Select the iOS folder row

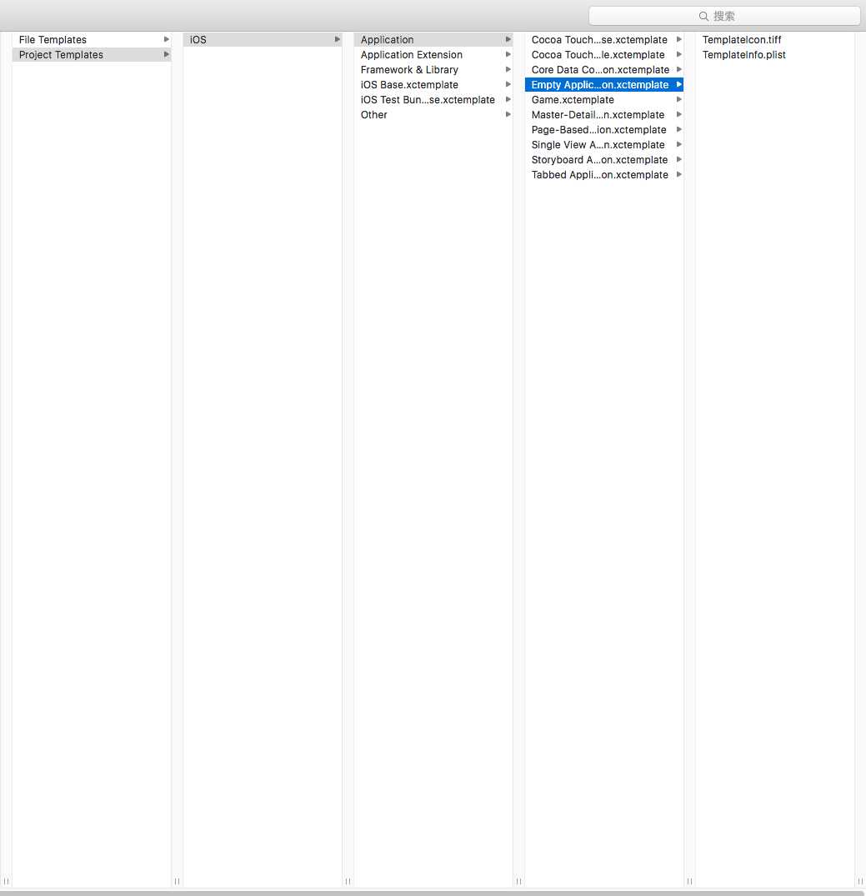pyautogui.click(x=263, y=39)
